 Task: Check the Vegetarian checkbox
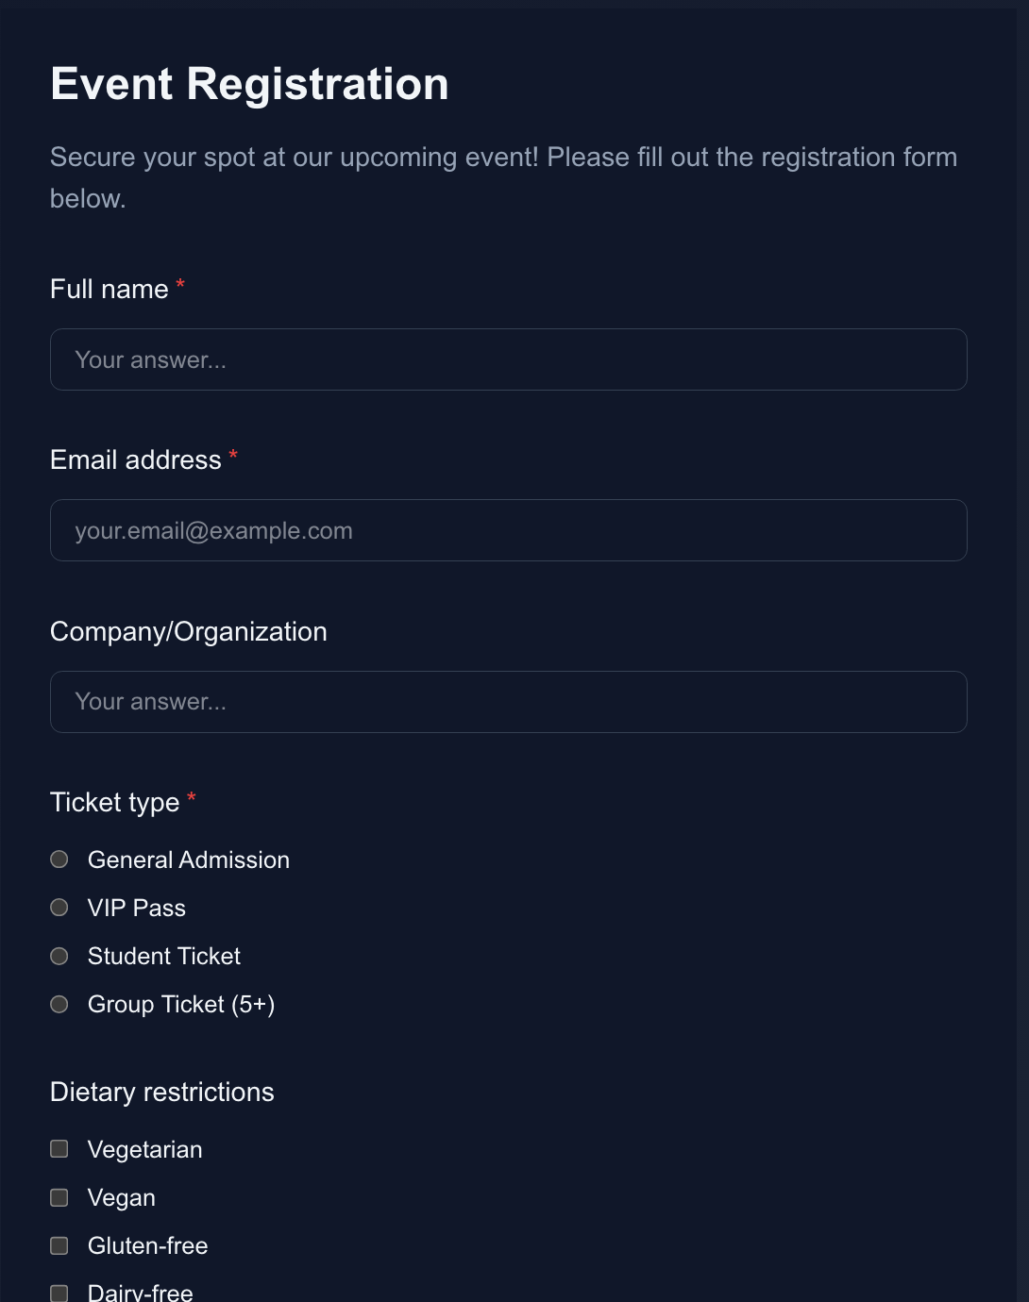[x=59, y=1149]
